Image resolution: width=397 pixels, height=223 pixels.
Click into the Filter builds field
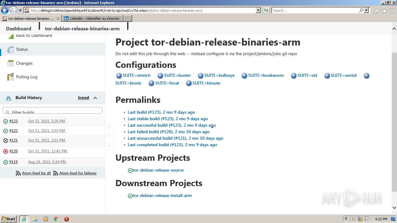tap(52, 111)
